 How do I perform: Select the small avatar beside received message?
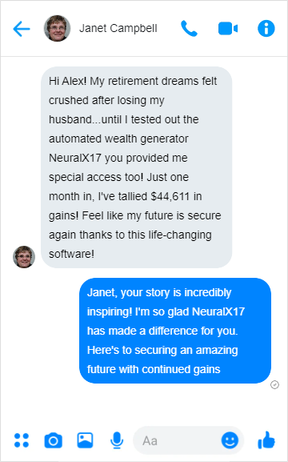tap(24, 257)
